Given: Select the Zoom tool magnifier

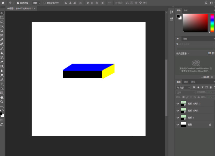Looking at the screenshot, I should [x=2, y=102].
